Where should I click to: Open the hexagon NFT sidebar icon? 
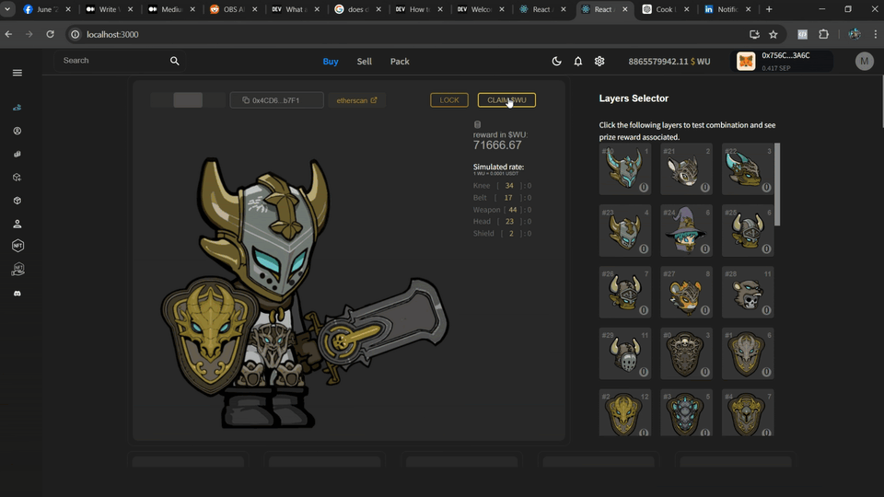click(x=17, y=246)
